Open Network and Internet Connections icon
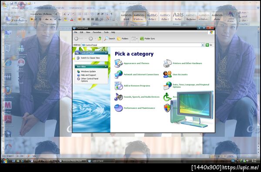This screenshot has height=172, width=261. click(x=118, y=74)
